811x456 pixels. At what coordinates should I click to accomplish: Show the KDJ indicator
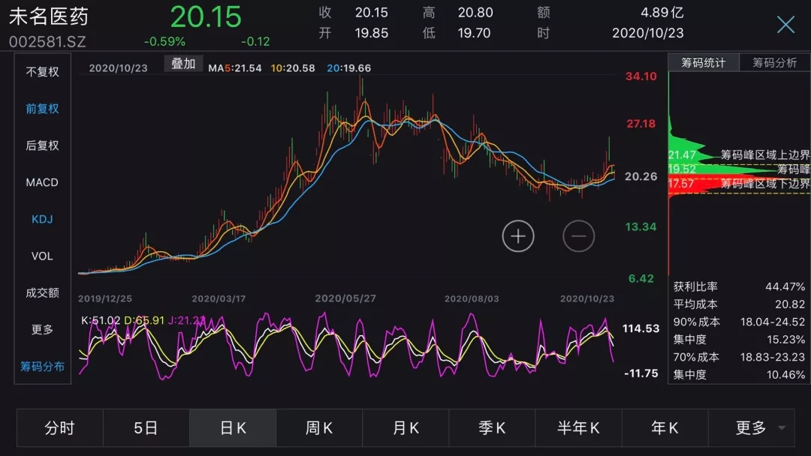(42, 219)
